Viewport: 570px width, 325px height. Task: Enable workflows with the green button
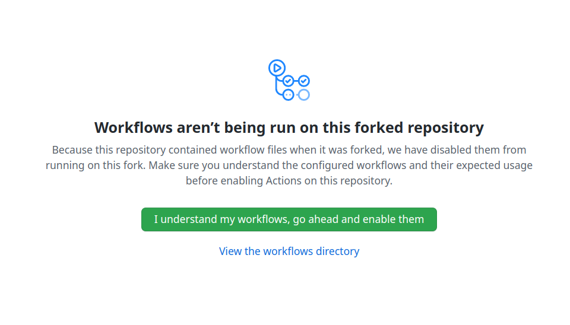[289, 219]
